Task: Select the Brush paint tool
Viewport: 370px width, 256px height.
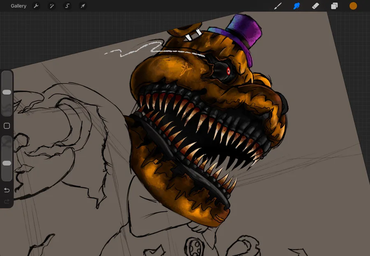Action: pos(278,6)
